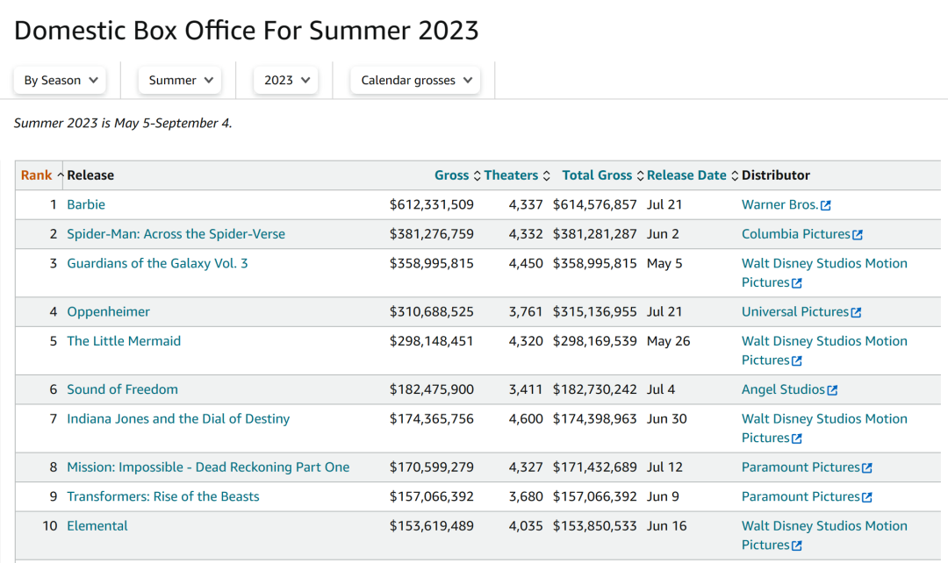Viewport: 948px width, 563px height.
Task: Click sort arrows icon beside Release Date header
Action: click(735, 175)
